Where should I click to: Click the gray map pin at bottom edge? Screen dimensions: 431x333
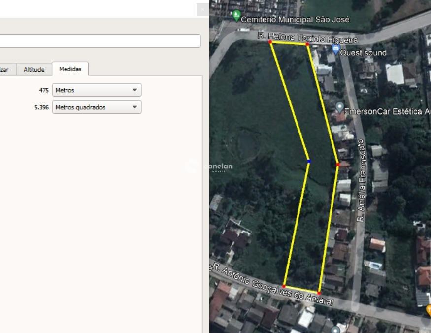(x=335, y=330)
